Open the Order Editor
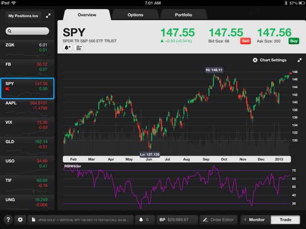 pyautogui.click(x=219, y=219)
